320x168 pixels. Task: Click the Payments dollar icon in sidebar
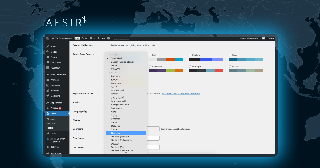(x=48, y=85)
